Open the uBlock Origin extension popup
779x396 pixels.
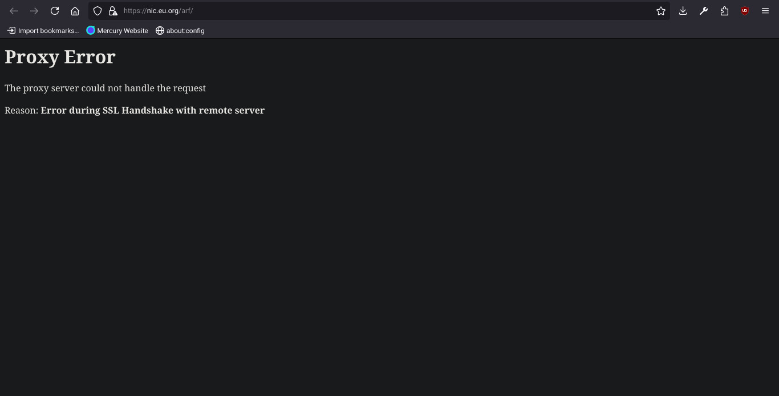(745, 11)
